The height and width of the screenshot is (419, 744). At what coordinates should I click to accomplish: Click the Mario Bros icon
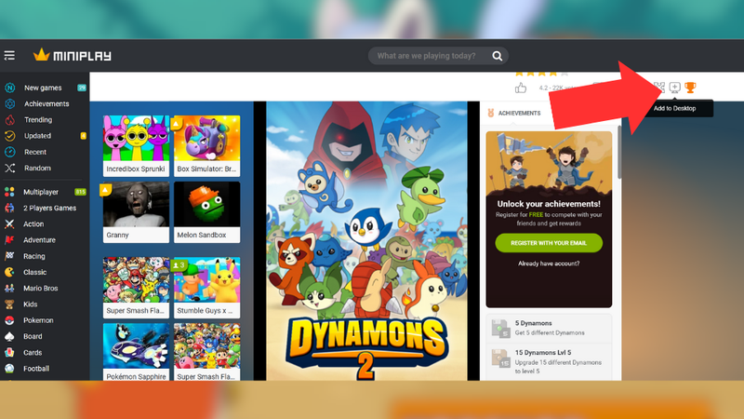pos(9,289)
